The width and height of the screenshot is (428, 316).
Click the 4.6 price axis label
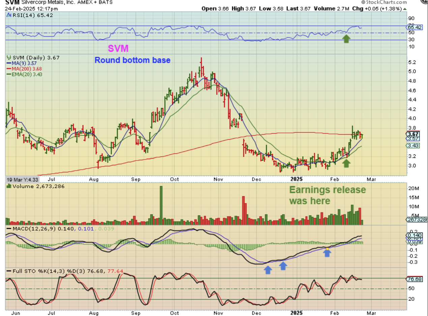pos(411,90)
